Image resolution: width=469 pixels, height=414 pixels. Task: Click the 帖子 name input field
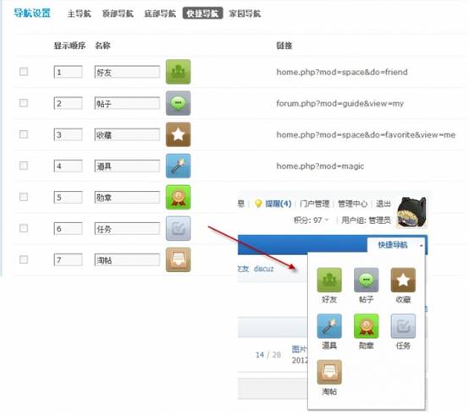point(127,103)
